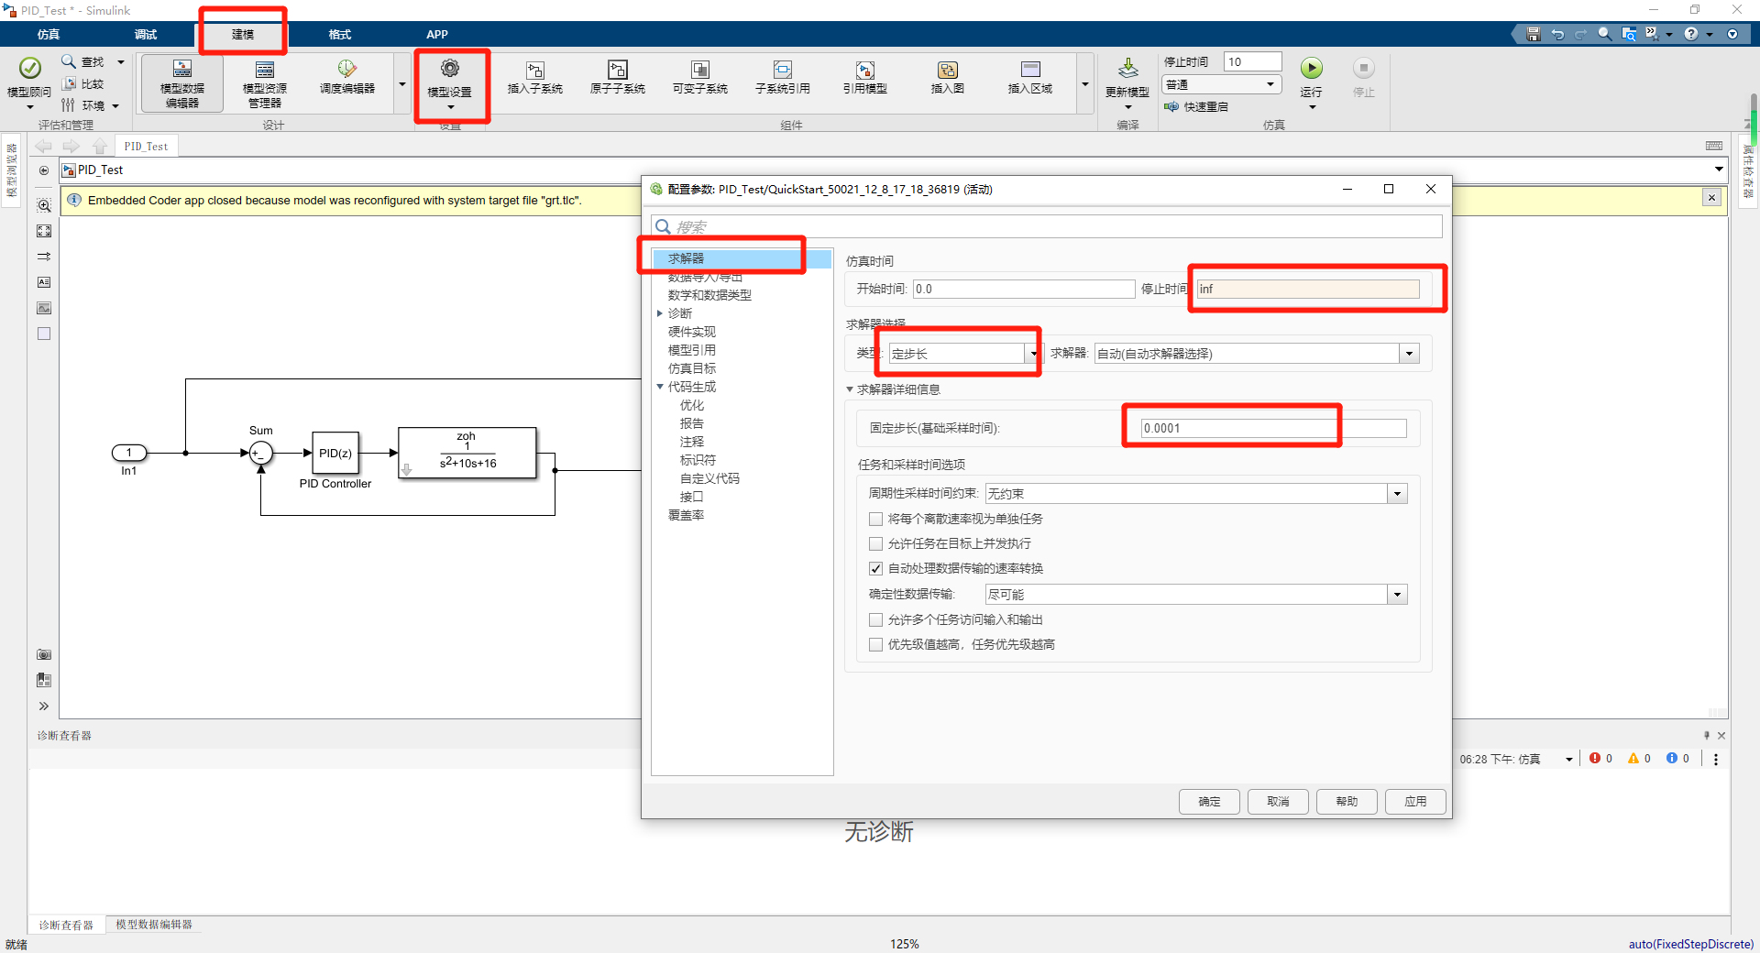Collapse the 代码生成 tree node
This screenshot has width=1760, height=953.
click(x=660, y=387)
